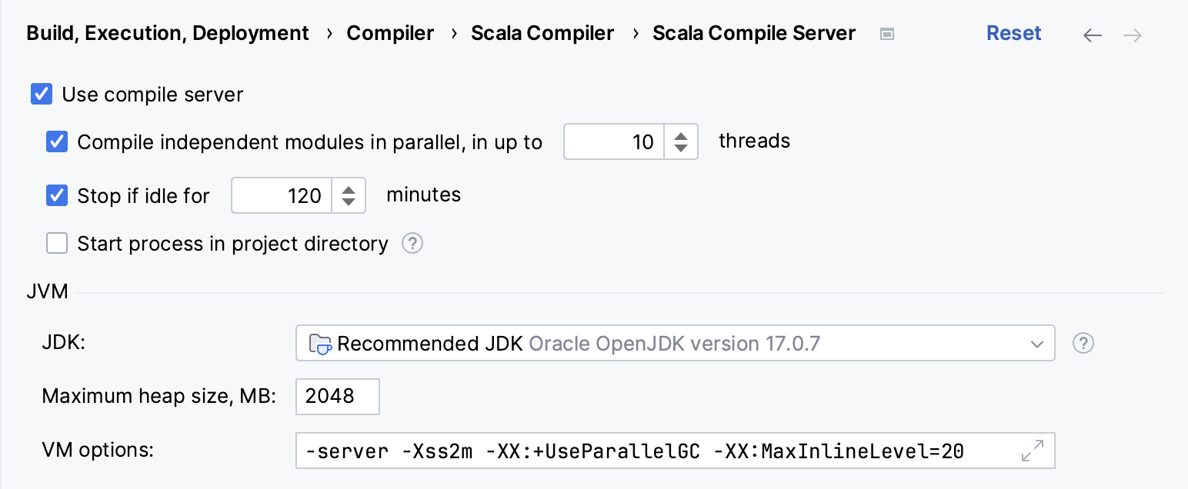
Task: Click the JDK folder browse icon
Action: coord(321,343)
